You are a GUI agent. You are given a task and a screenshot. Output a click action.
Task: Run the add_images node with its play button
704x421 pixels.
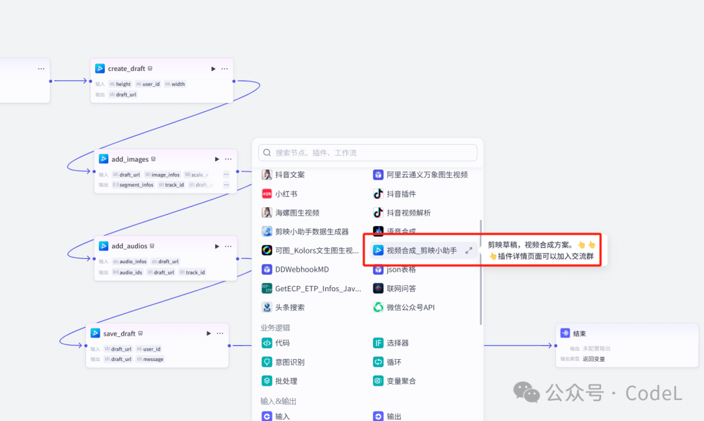(217, 159)
